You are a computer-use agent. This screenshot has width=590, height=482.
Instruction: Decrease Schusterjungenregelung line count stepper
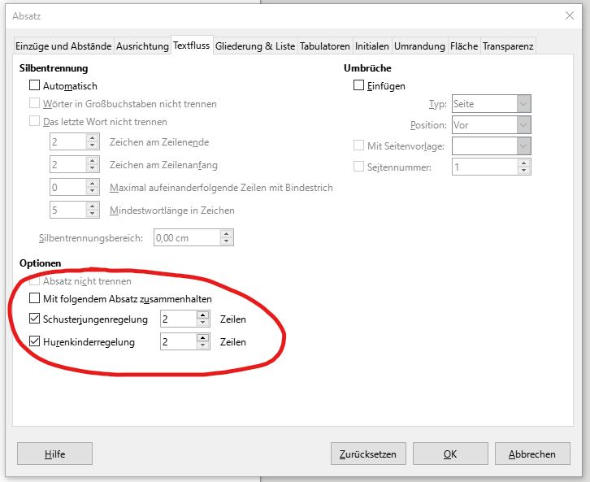[202, 323]
